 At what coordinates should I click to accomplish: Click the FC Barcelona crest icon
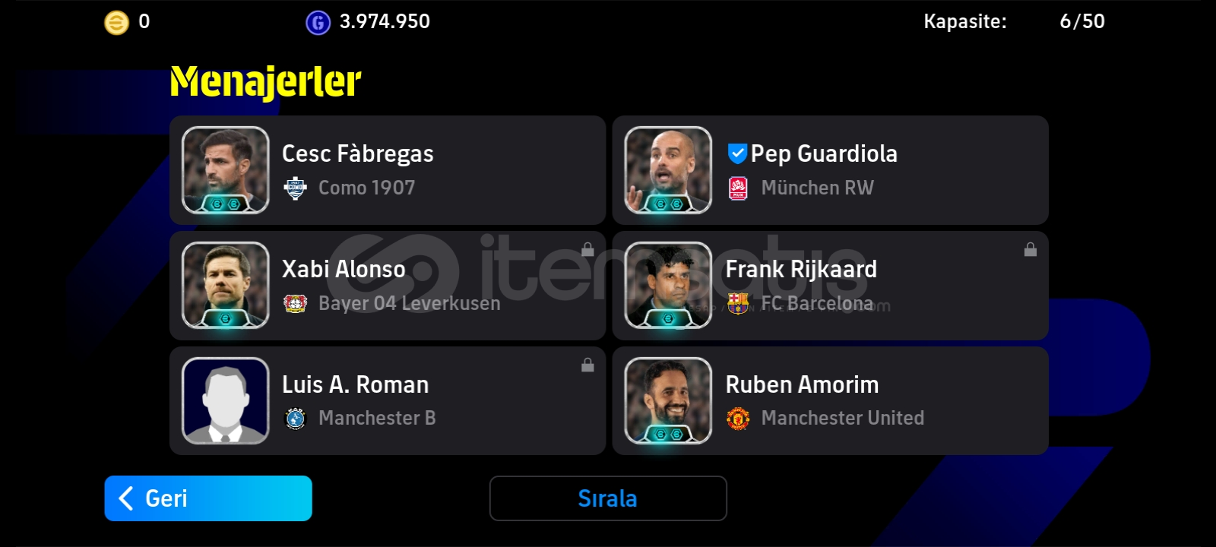click(x=738, y=303)
